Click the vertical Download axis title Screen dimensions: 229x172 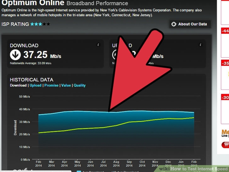(x=15, y=128)
